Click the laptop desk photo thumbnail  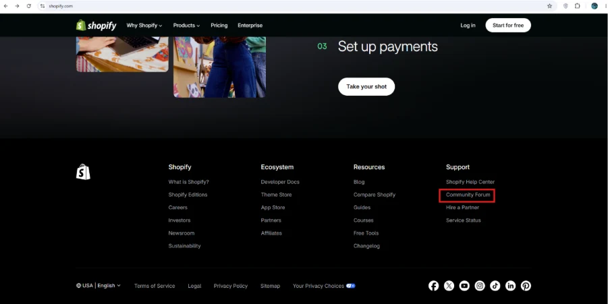click(x=122, y=54)
